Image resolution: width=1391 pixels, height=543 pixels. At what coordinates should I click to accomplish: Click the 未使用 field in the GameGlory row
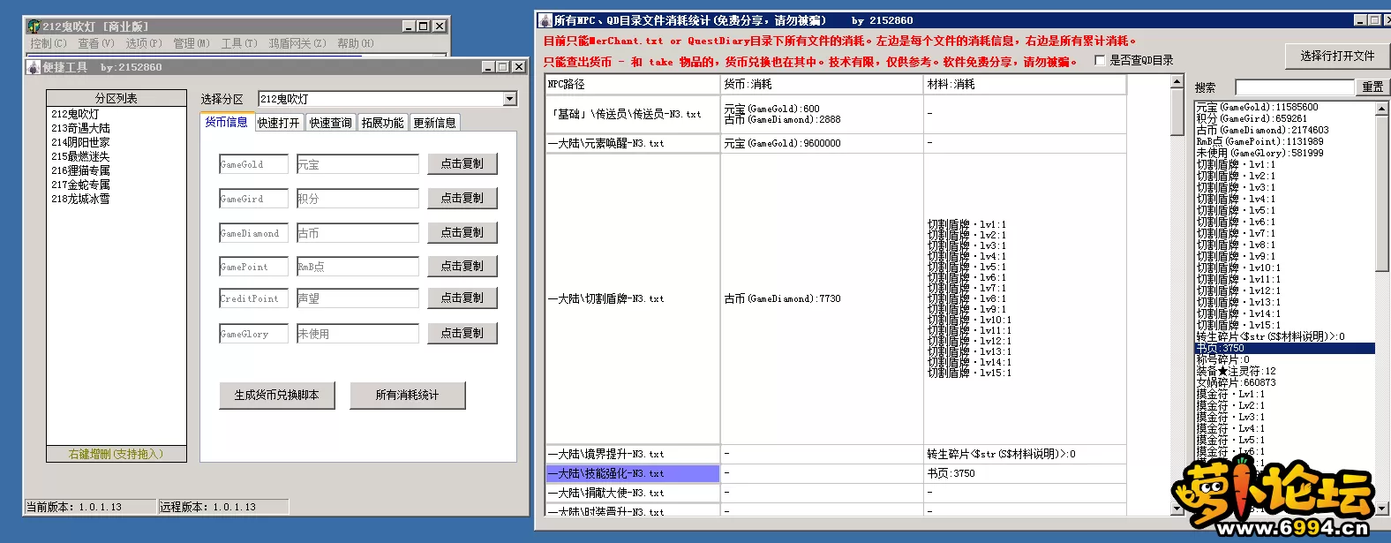coord(357,334)
